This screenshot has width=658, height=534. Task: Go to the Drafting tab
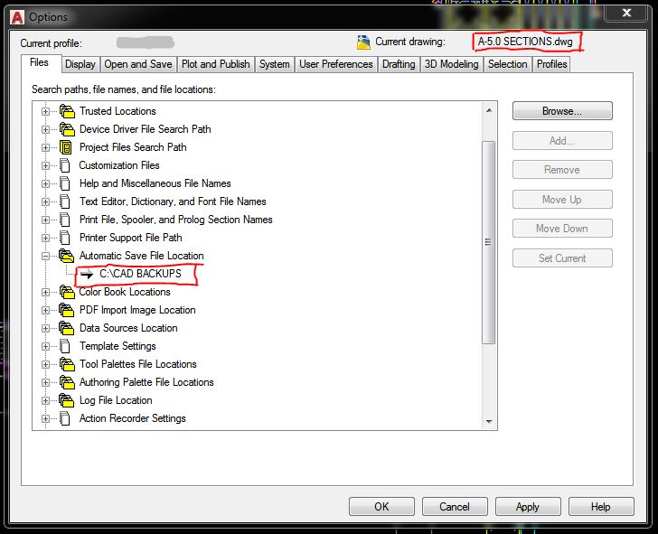coord(399,64)
